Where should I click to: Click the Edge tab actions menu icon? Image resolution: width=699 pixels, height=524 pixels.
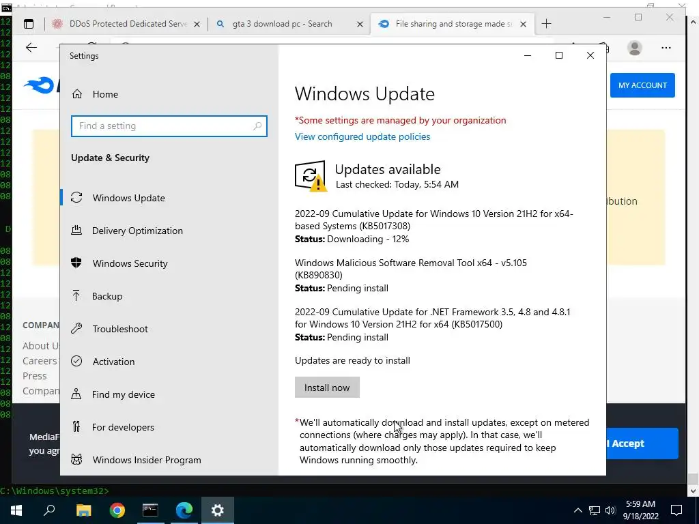tap(29, 24)
